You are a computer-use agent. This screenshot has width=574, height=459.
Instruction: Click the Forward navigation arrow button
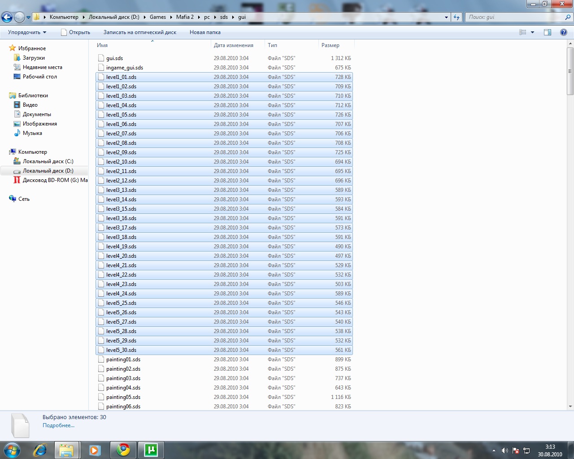click(x=19, y=17)
